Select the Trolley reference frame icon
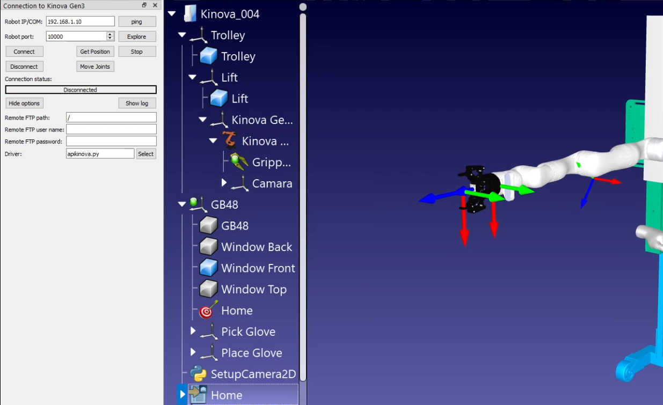This screenshot has height=405, width=663. (x=199, y=35)
